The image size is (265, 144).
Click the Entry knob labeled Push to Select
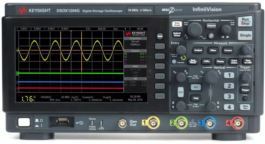181,50
